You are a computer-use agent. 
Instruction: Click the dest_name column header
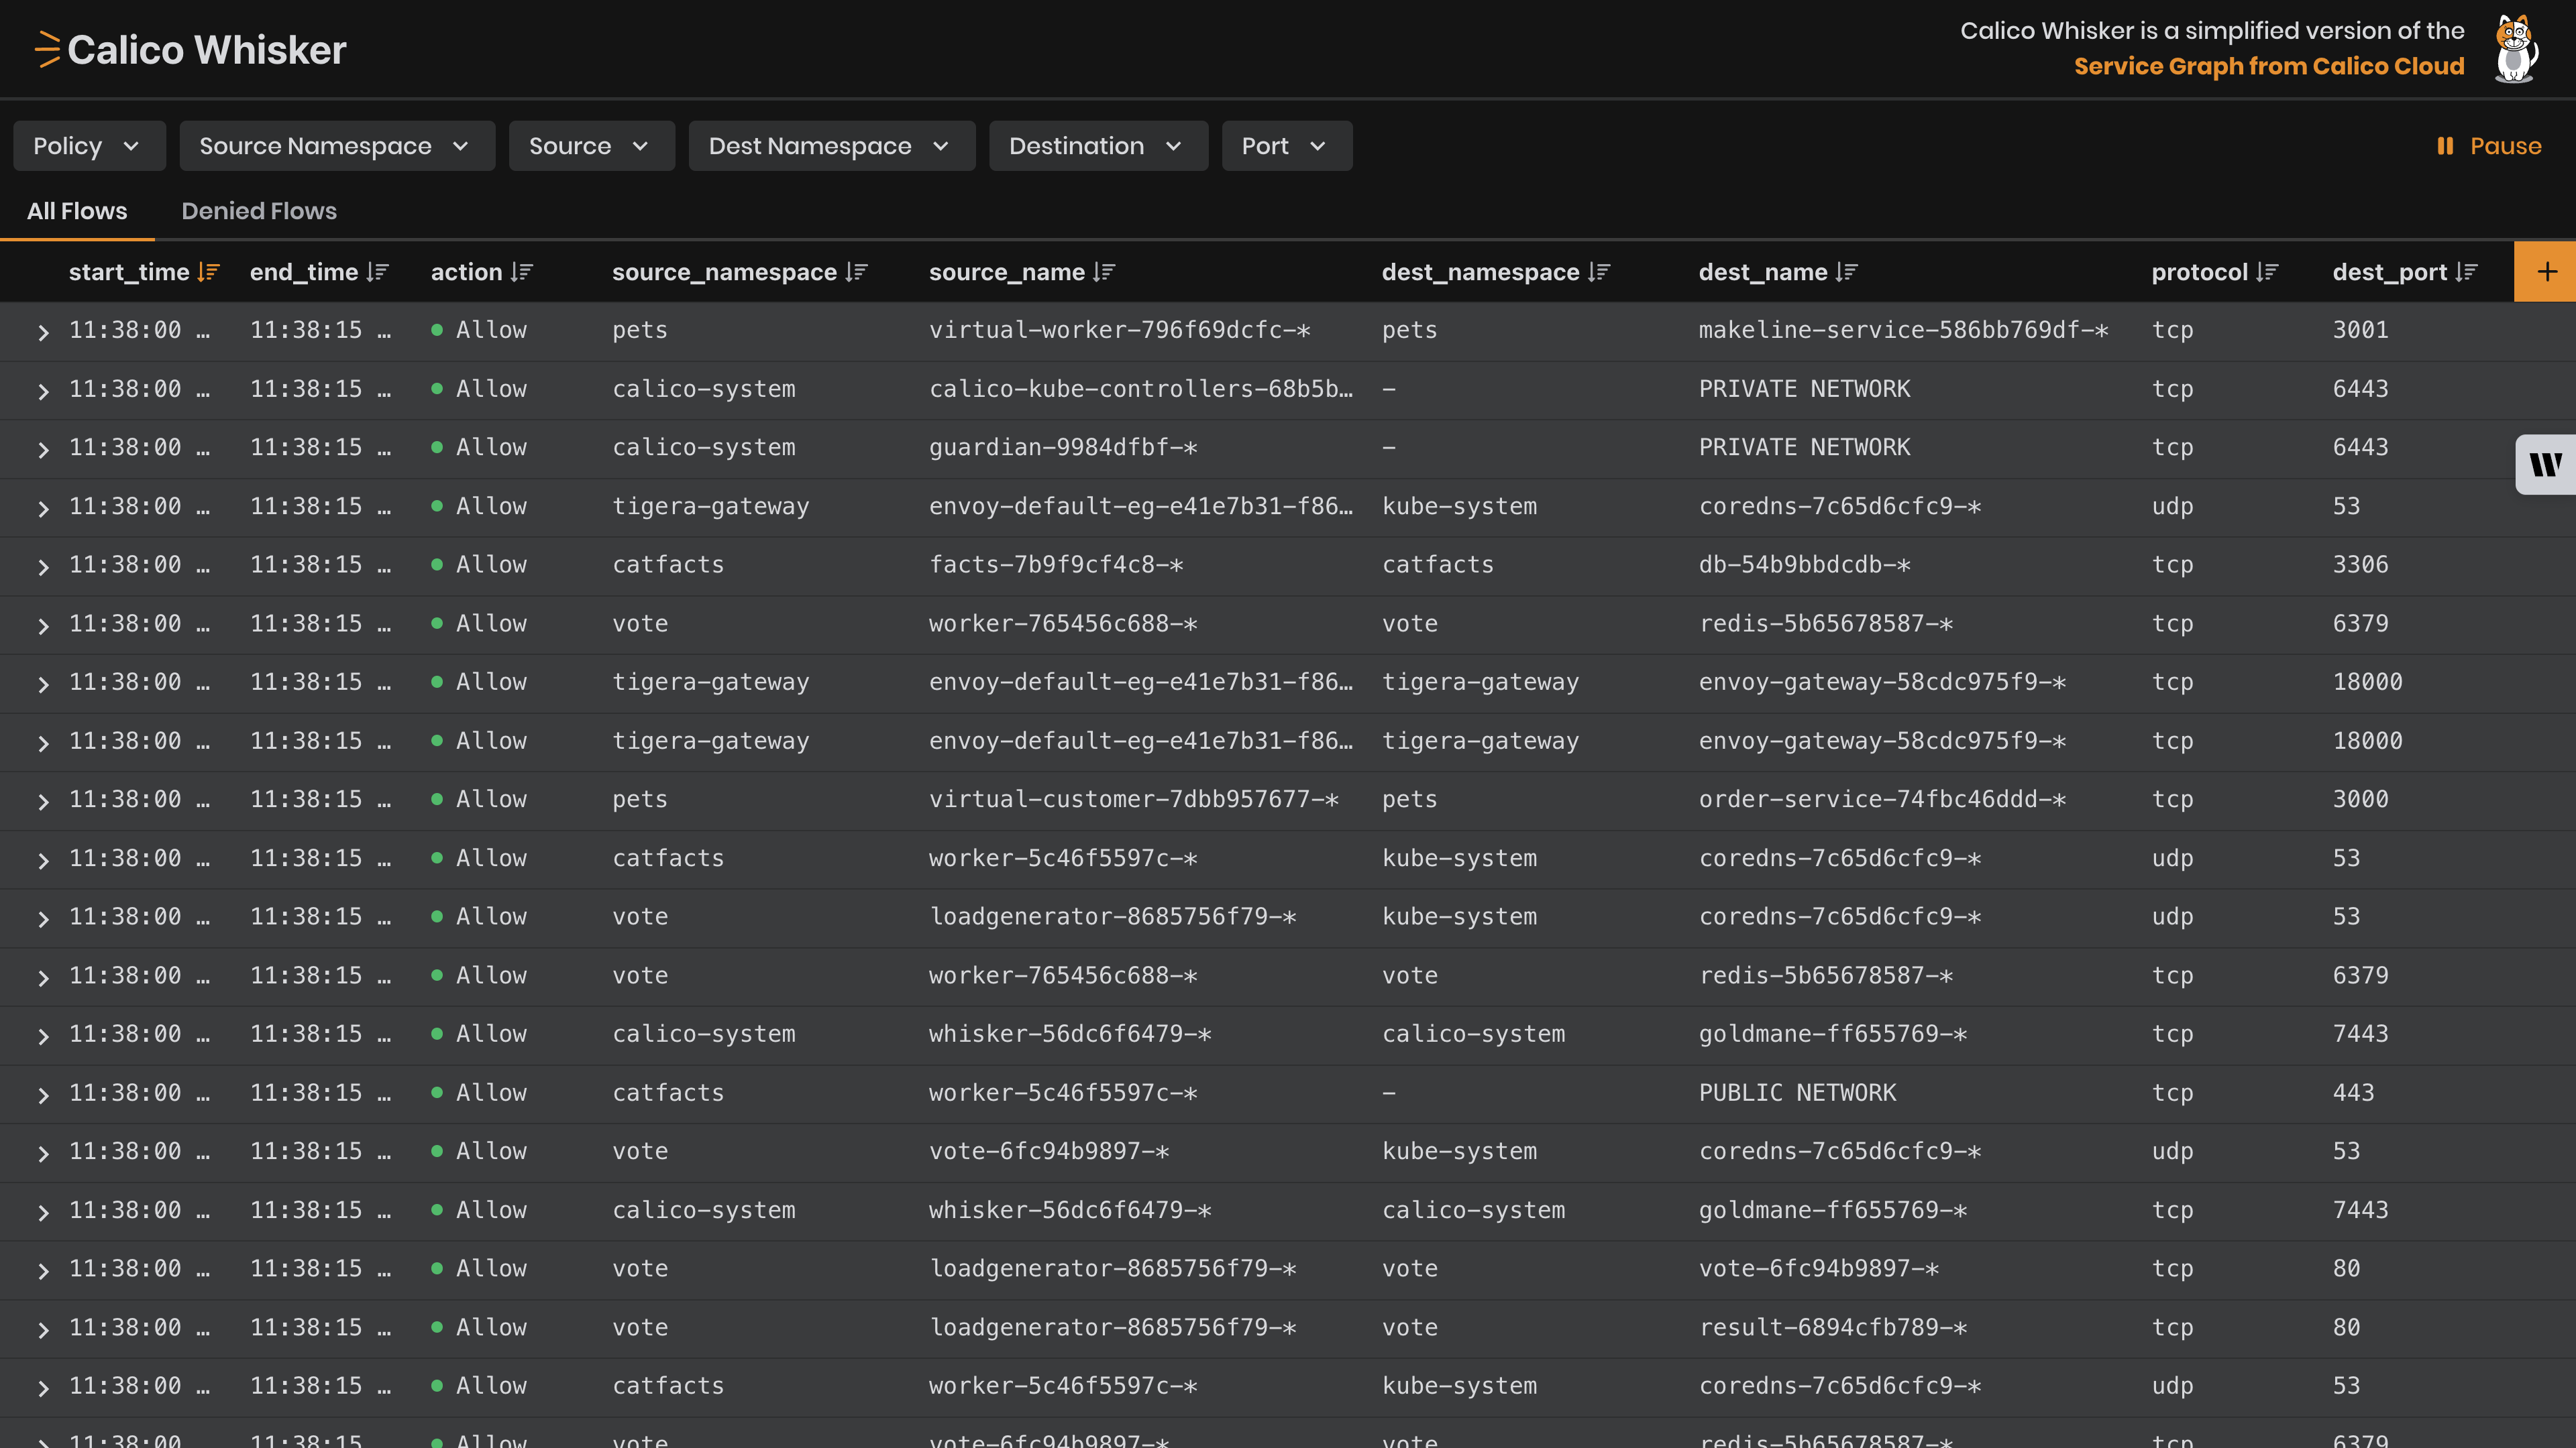1763,271
